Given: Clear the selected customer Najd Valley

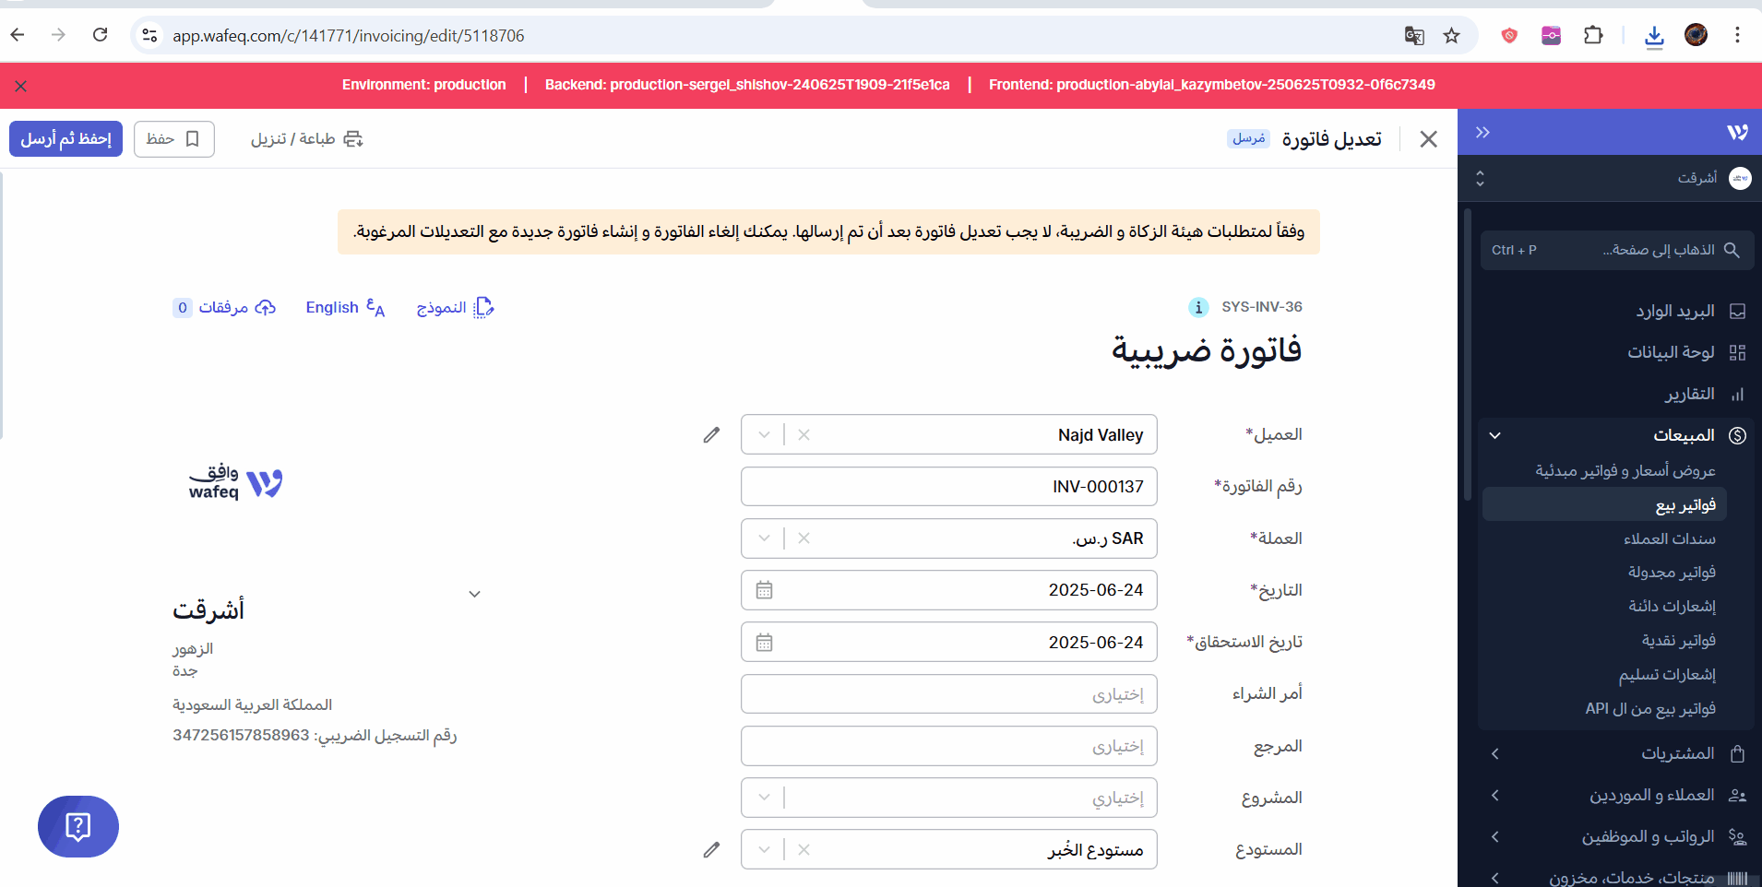Looking at the screenshot, I should point(804,434).
